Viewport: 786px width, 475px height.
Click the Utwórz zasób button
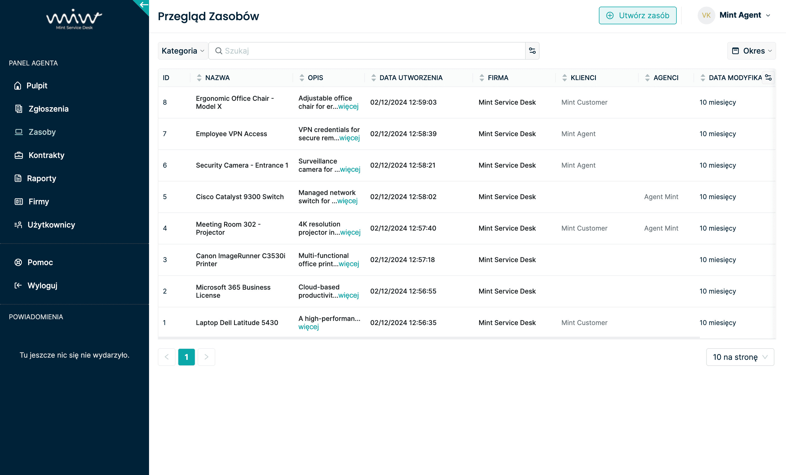(x=637, y=15)
